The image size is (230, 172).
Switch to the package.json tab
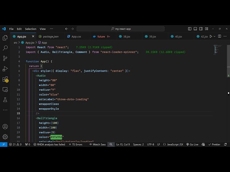click(50, 37)
